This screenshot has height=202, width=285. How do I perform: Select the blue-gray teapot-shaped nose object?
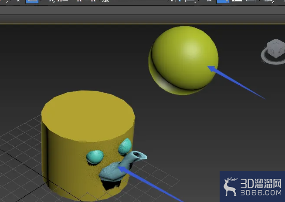tap(123, 166)
